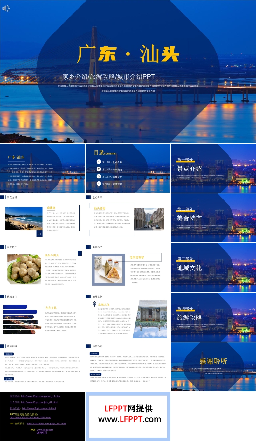Open the 第一部分 景点介绍 section slide
Viewport: 256px width, 441px height.
(x=213, y=168)
